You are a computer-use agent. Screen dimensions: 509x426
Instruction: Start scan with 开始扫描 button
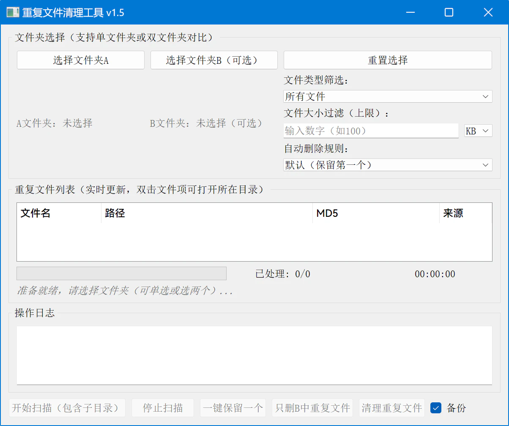(67, 408)
